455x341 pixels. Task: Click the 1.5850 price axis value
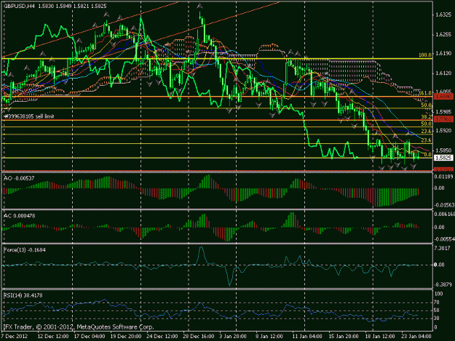(x=443, y=151)
